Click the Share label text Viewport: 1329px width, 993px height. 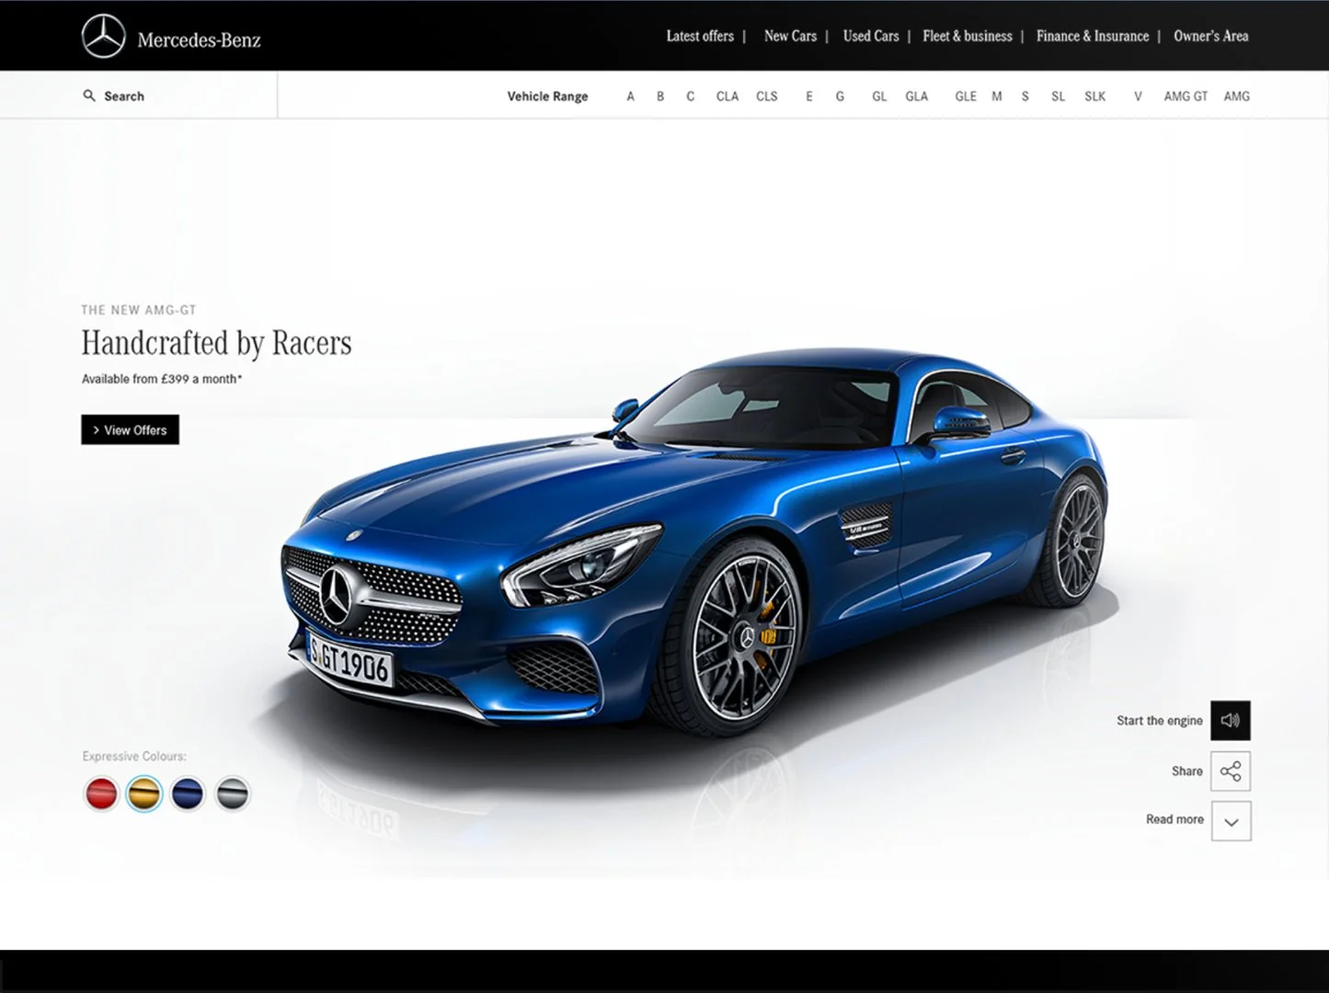(x=1187, y=771)
